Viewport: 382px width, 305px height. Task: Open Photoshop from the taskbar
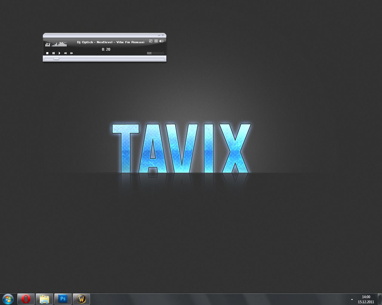63,299
